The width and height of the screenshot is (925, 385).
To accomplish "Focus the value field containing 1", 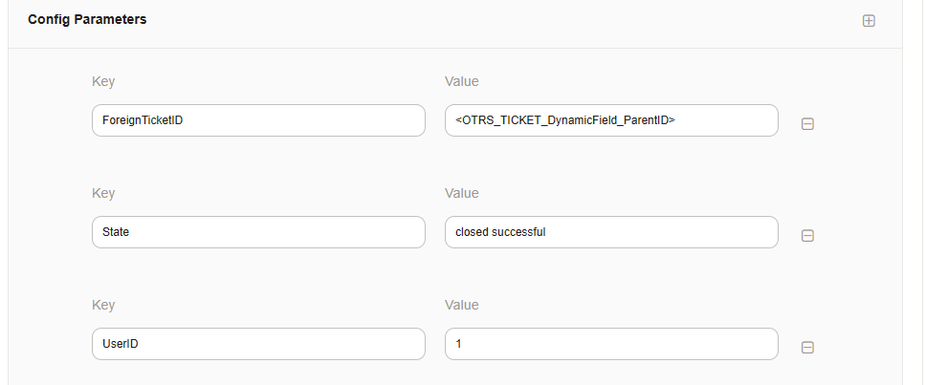I will 611,344.
